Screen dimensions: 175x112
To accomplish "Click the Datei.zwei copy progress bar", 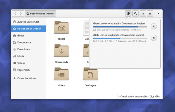I will (120, 27).
